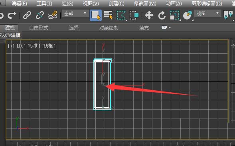Open the 组(G) menu

pyautogui.click(x=67, y=3)
